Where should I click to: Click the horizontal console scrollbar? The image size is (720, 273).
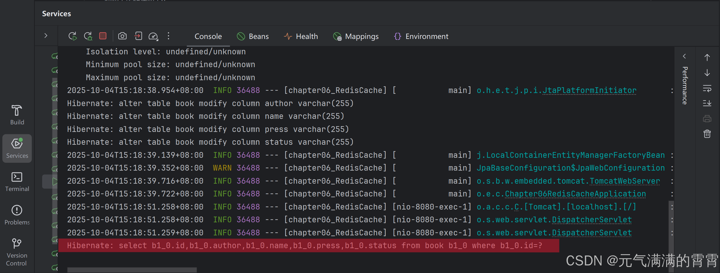pyautogui.click(x=132, y=270)
